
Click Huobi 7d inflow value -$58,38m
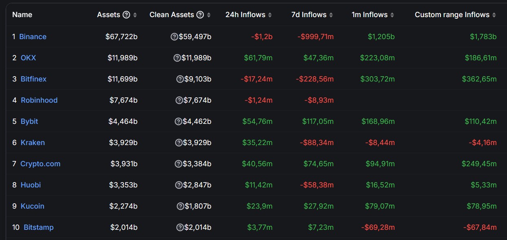pyautogui.click(x=317, y=185)
